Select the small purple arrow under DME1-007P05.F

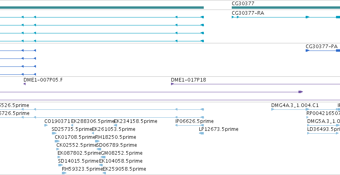pos(24,84)
